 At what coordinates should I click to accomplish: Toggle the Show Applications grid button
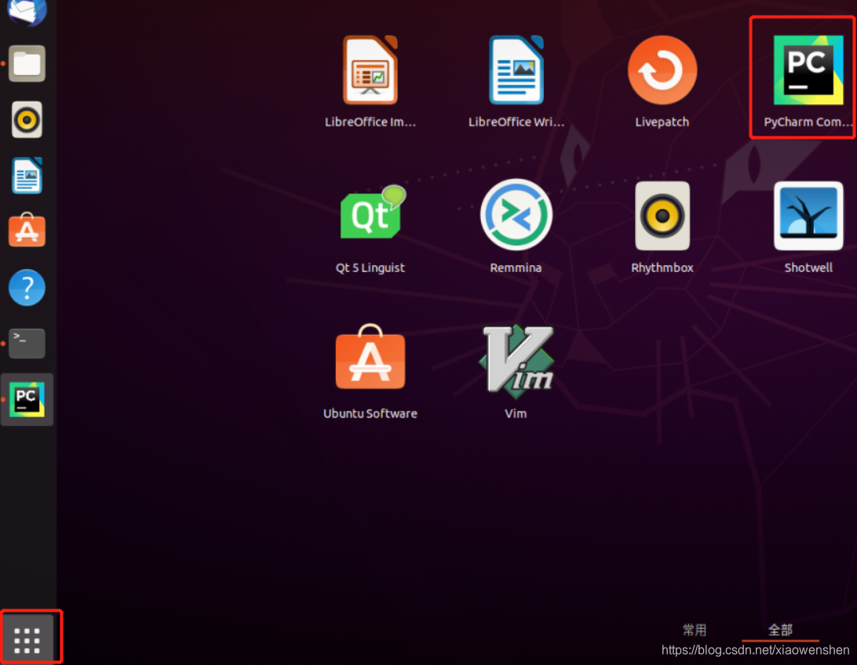pyautogui.click(x=27, y=640)
